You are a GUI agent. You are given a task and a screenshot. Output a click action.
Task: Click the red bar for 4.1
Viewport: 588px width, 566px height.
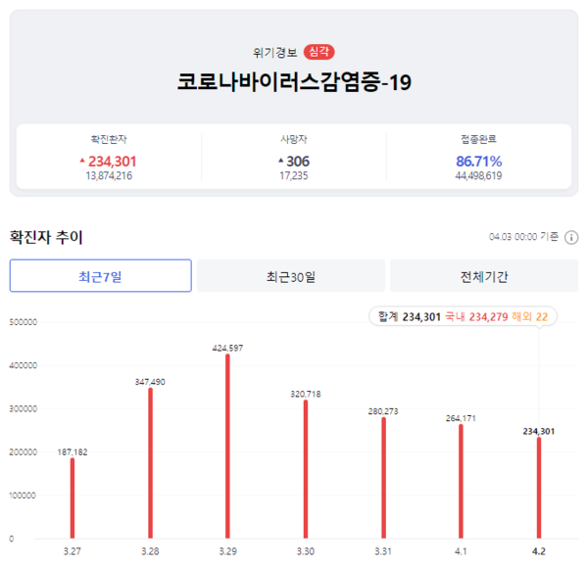tap(461, 482)
